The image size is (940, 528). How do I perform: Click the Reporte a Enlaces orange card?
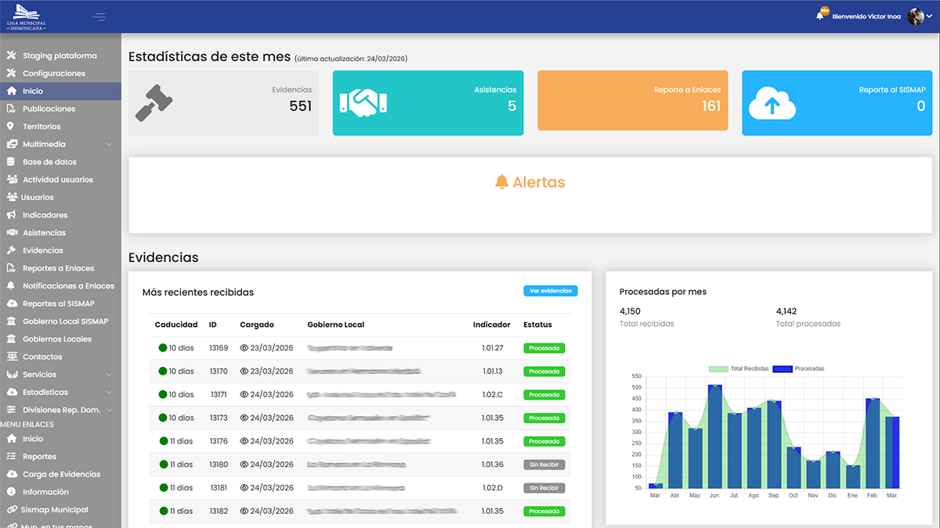[x=632, y=102]
